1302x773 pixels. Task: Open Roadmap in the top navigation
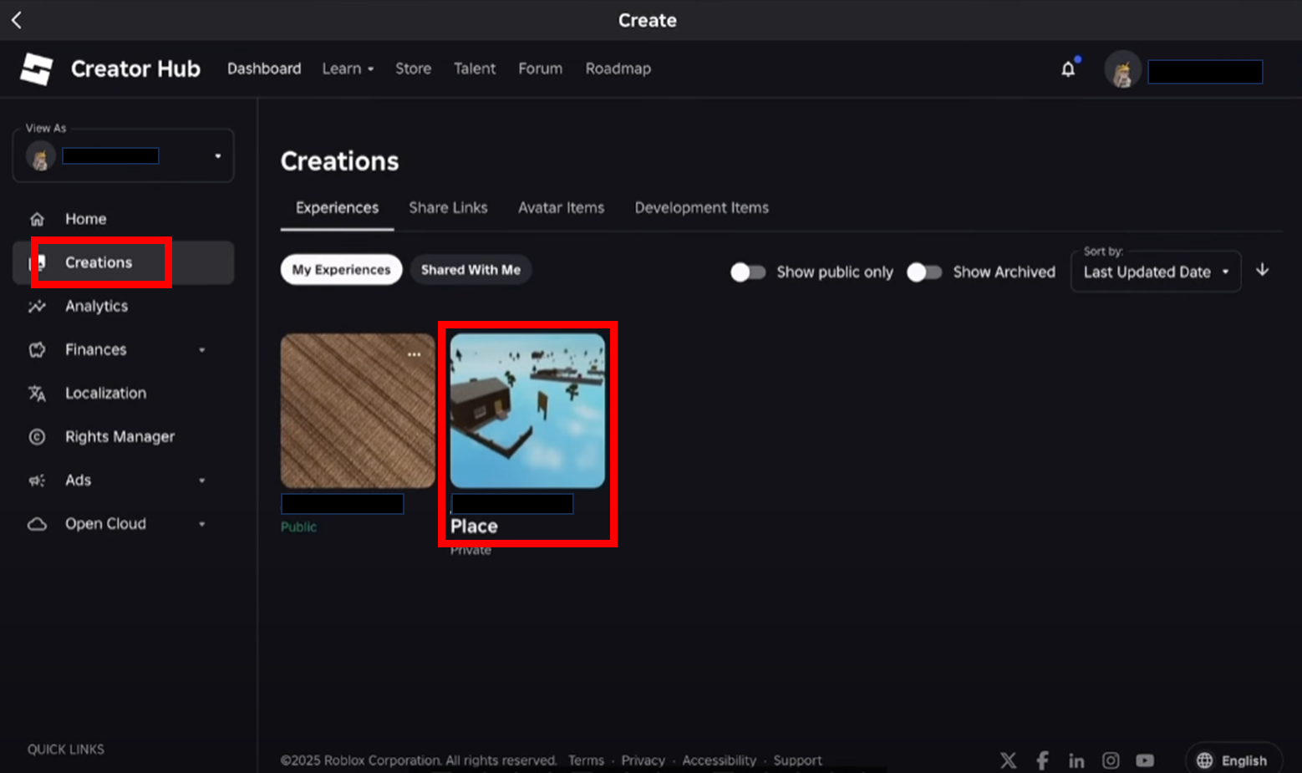618,69
